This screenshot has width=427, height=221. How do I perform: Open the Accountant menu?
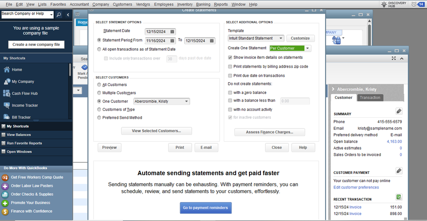point(79,4)
